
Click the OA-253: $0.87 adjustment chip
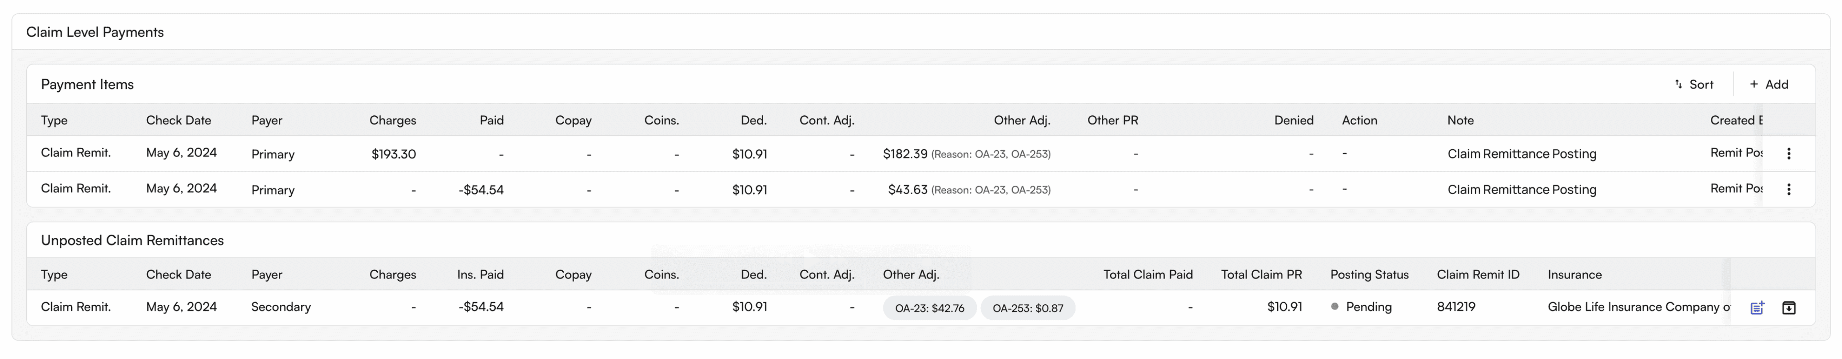point(1028,307)
